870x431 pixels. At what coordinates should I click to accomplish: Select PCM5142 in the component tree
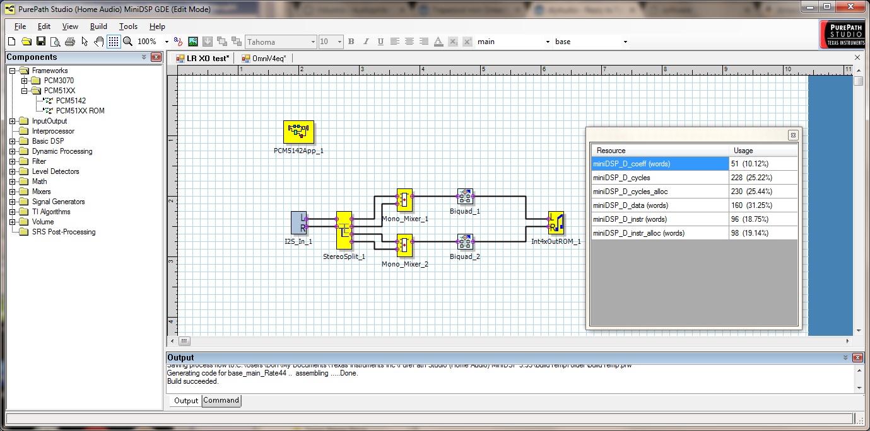coord(71,101)
